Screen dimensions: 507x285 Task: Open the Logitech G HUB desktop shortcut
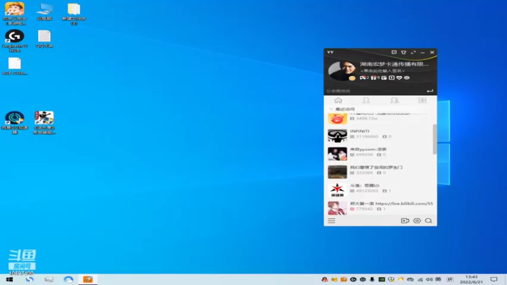pyautogui.click(x=15, y=41)
